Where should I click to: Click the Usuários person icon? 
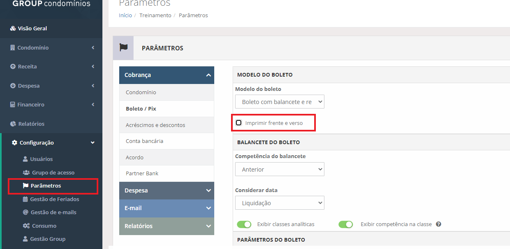tap(25, 159)
